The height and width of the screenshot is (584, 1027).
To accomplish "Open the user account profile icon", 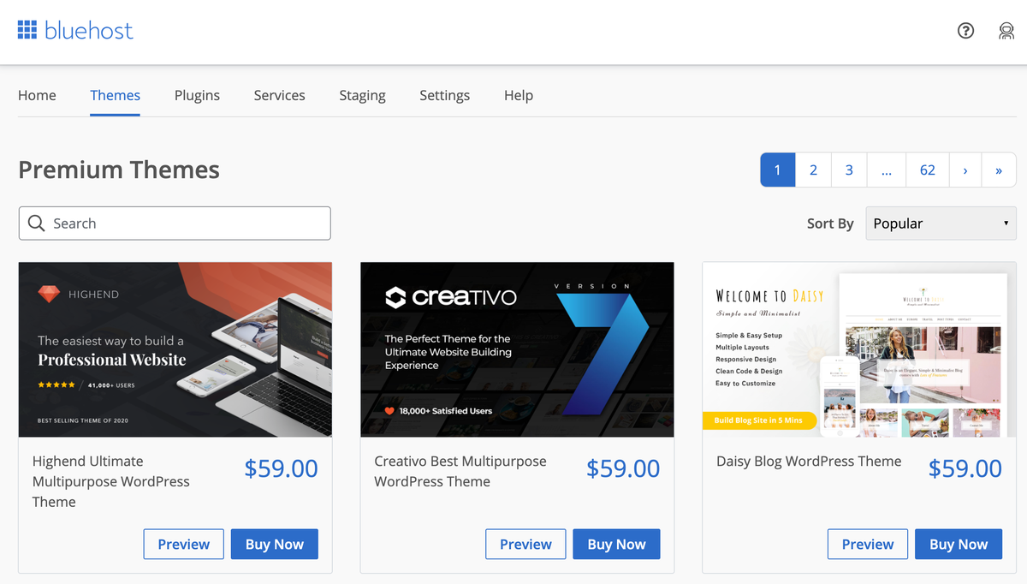I will [x=1006, y=31].
